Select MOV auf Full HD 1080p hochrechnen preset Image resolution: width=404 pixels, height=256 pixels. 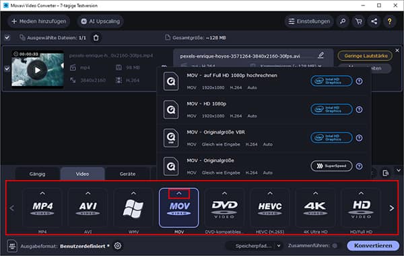point(263,81)
